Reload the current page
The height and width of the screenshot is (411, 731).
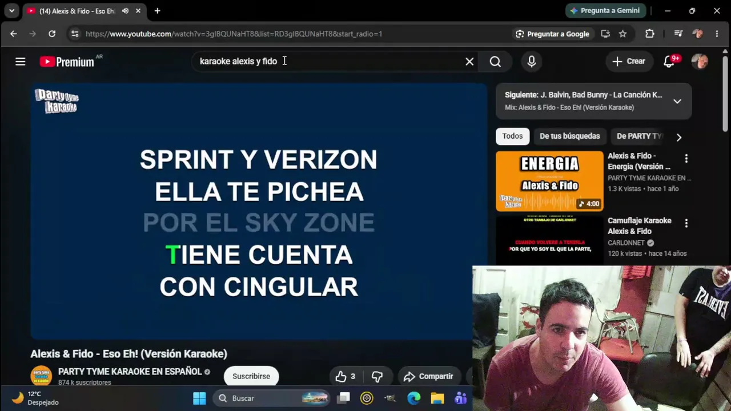pos(52,34)
